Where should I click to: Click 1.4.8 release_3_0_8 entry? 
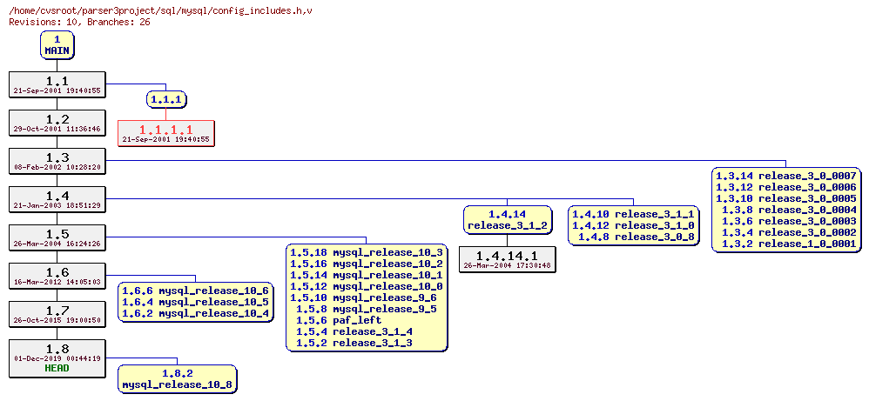637,237
